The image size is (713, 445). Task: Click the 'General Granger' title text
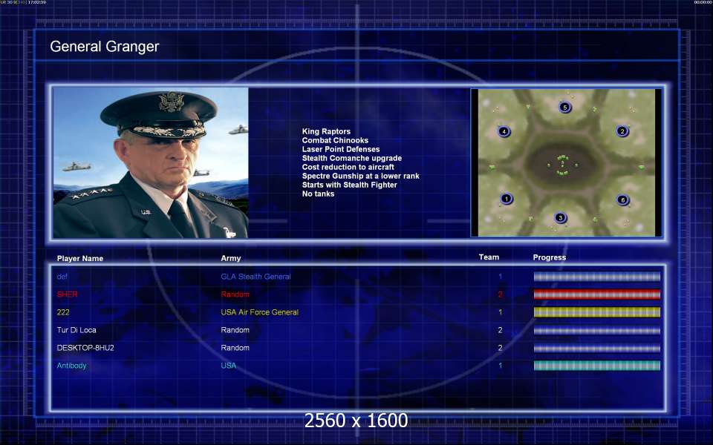[105, 46]
